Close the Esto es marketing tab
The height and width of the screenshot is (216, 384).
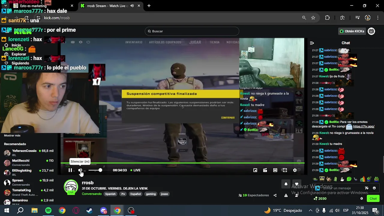pos(72,6)
